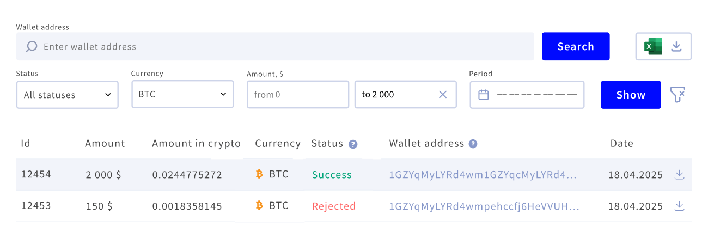Open wallet address link for transaction 12453

(x=484, y=206)
